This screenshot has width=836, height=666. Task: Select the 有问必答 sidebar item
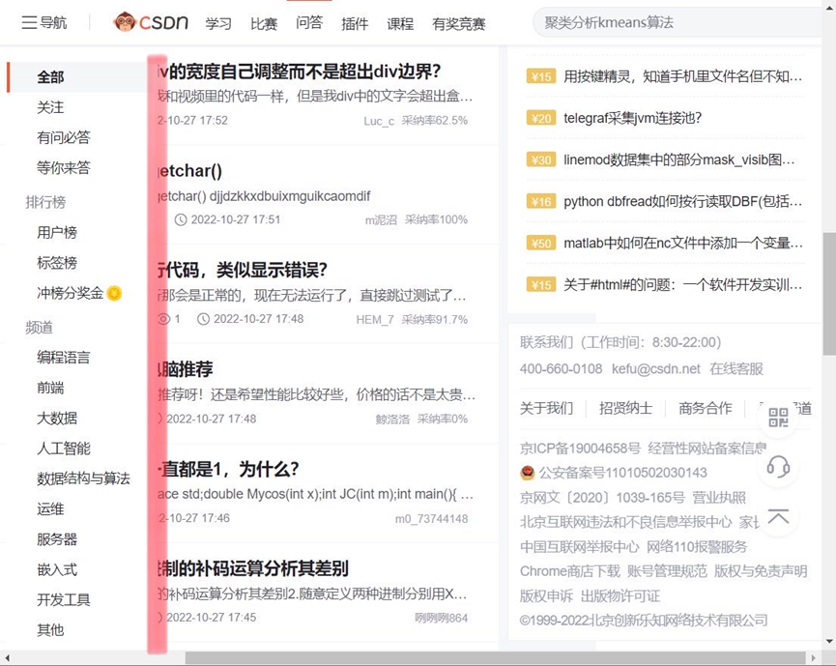coord(64,137)
